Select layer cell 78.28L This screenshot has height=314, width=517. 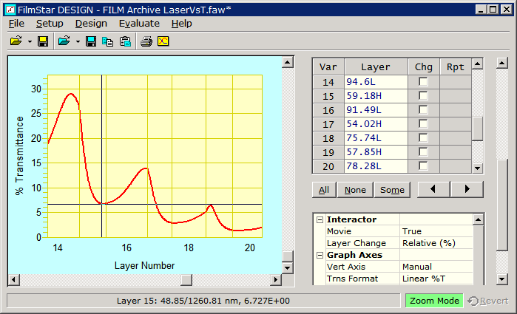(x=376, y=166)
